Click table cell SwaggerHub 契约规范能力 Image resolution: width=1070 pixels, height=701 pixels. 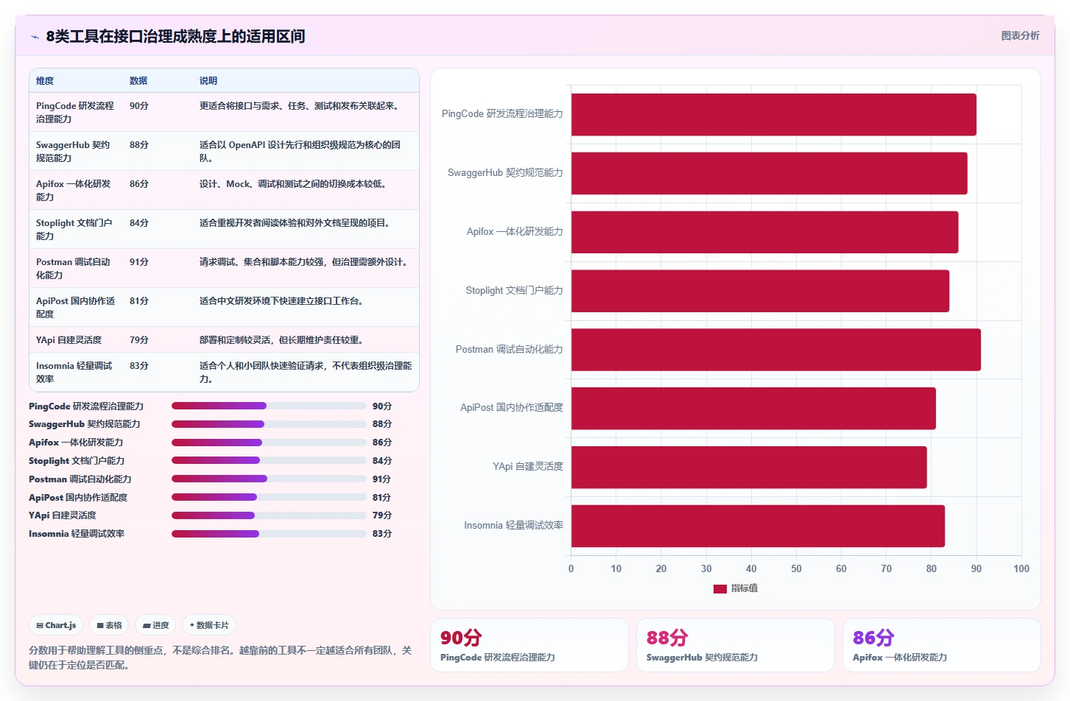tap(76, 151)
